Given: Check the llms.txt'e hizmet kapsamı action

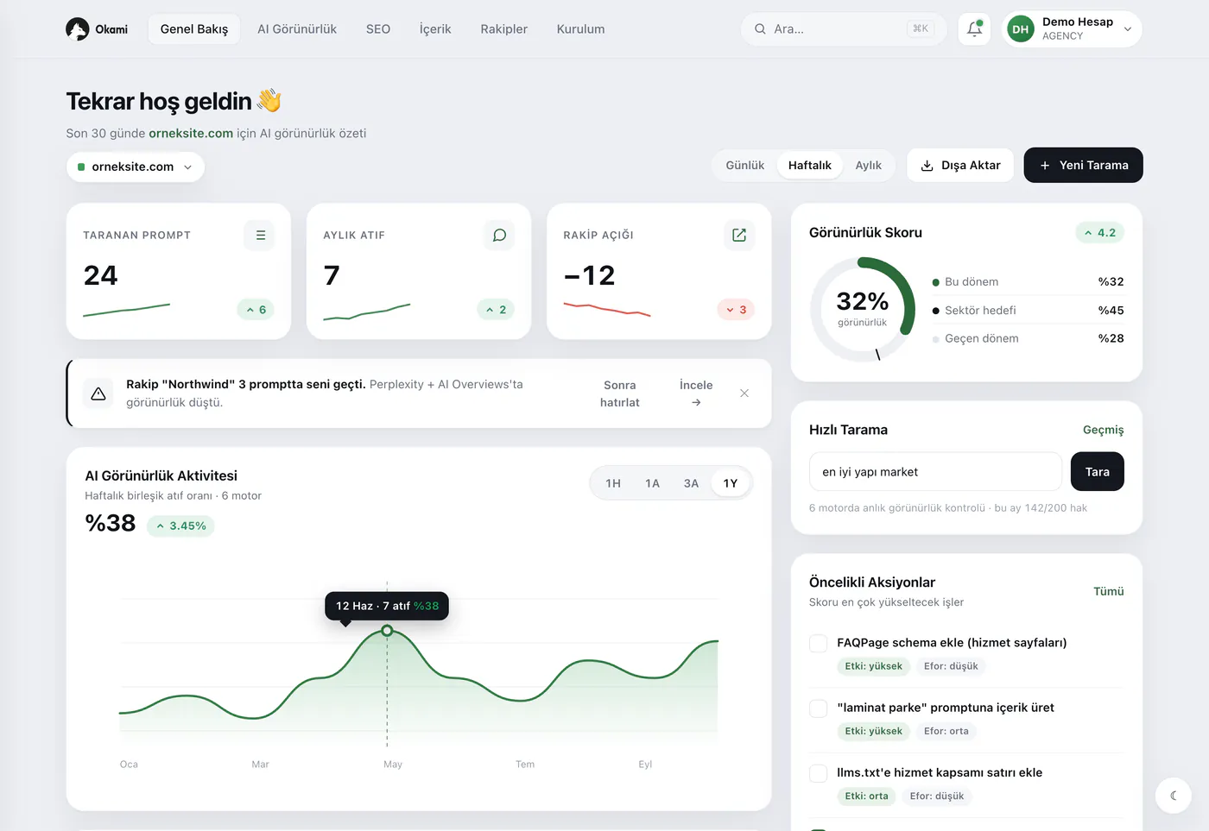Looking at the screenshot, I should pos(819,773).
